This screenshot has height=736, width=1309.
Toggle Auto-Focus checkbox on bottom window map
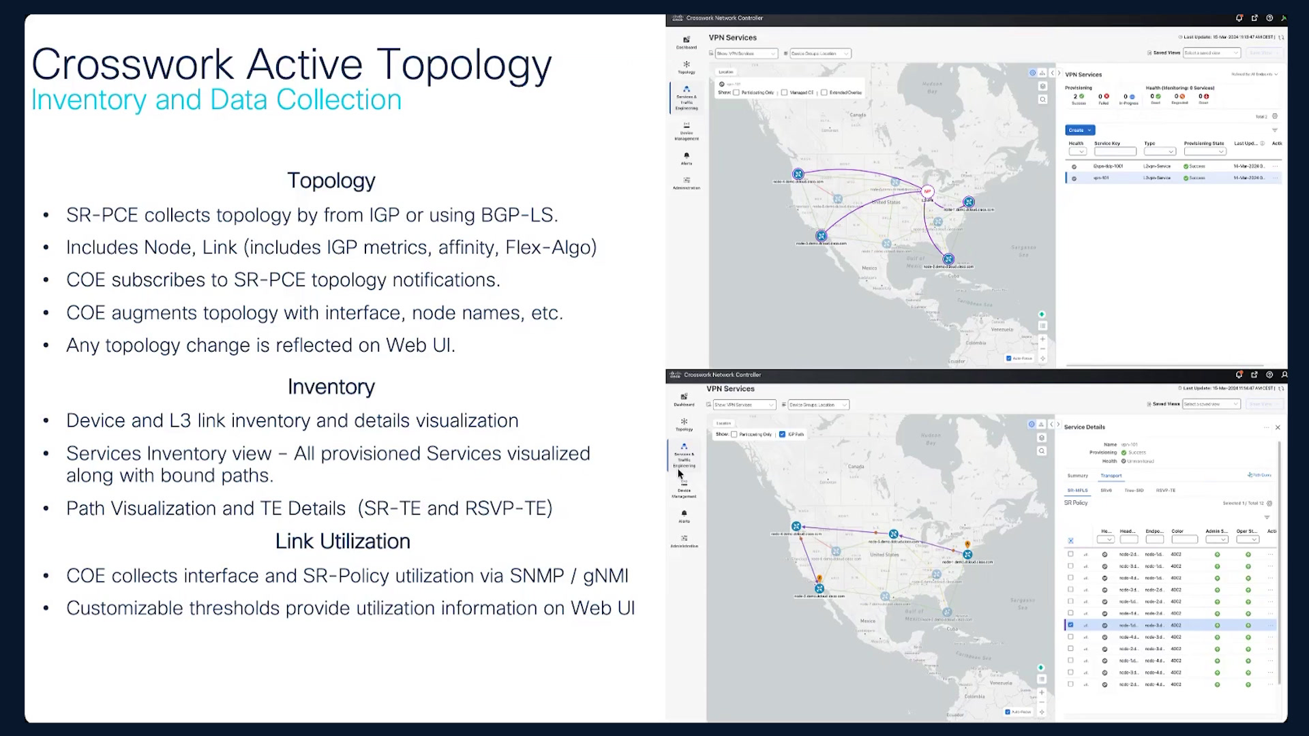1008,712
